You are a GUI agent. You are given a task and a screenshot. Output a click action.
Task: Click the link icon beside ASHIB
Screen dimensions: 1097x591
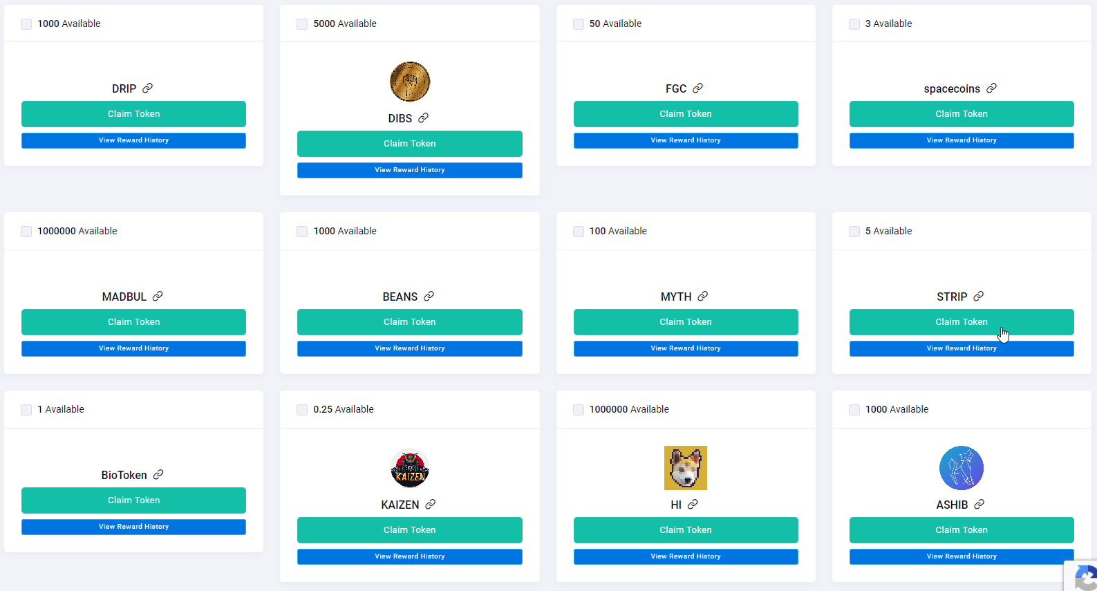tap(979, 505)
